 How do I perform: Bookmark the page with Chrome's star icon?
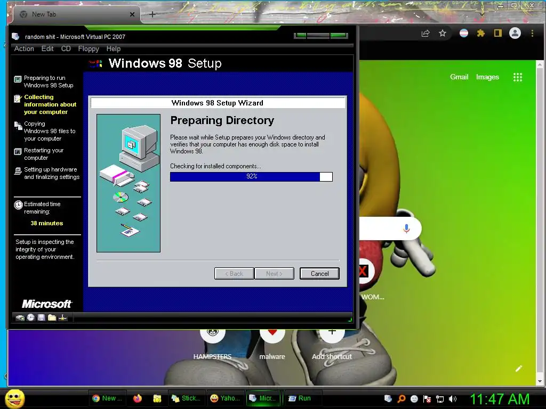click(442, 34)
